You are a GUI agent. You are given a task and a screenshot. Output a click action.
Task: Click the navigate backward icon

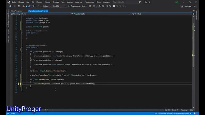[x=10, y=6]
